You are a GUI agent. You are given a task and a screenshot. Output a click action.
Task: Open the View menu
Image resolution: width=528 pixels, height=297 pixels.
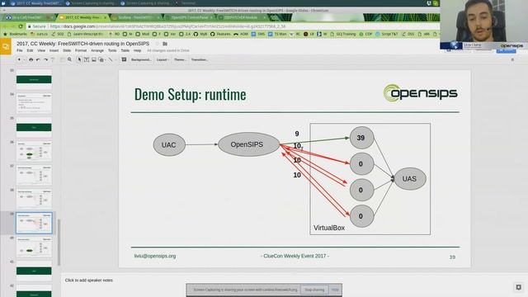(41, 50)
